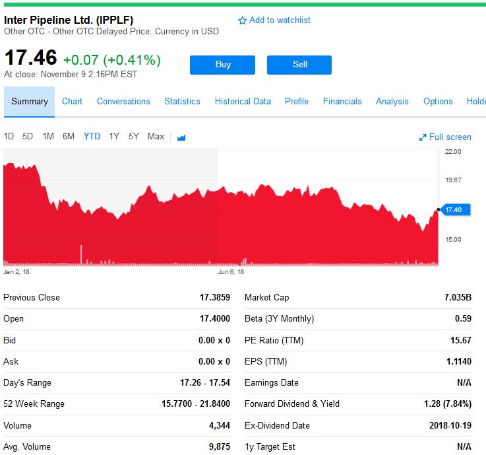
Task: Select the 1D chart range
Action: [9, 137]
